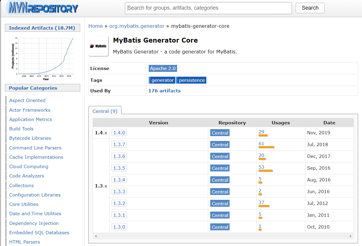
Task: Open the Indexed Artifacts (18.7M) heading
Action: [x=42, y=28]
